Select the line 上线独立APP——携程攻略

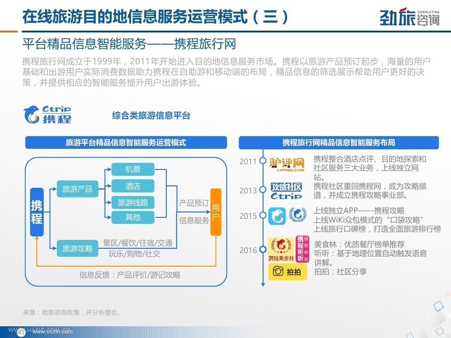pyautogui.click(x=359, y=210)
